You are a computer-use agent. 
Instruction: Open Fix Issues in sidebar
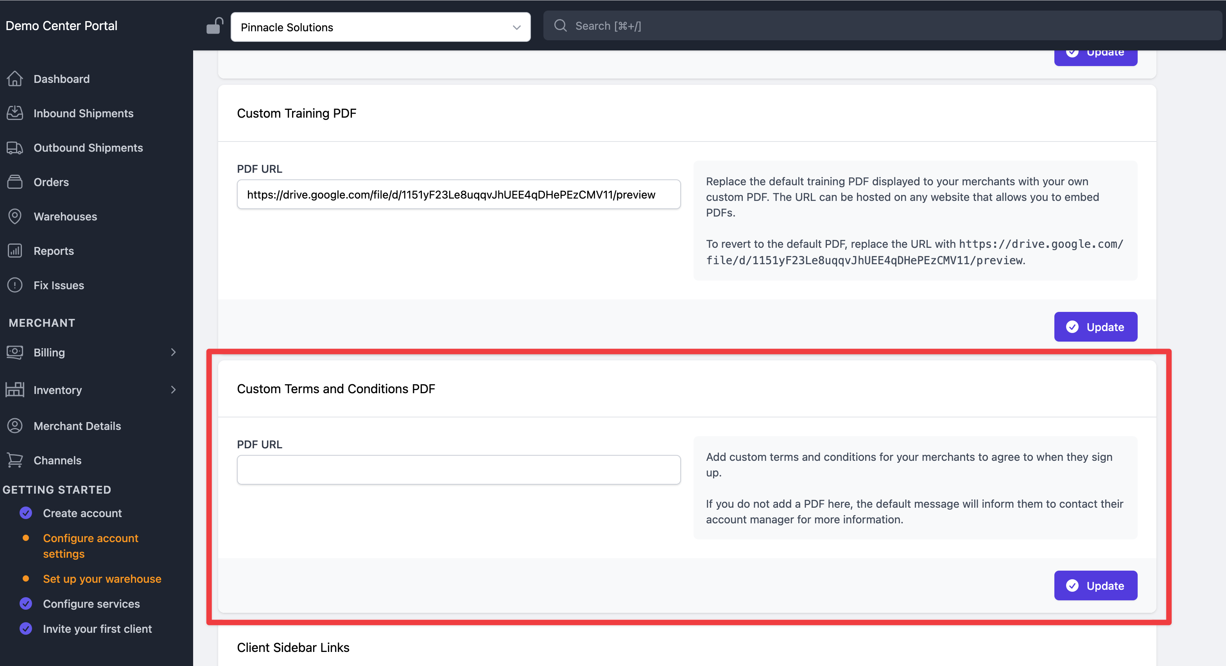(x=59, y=285)
